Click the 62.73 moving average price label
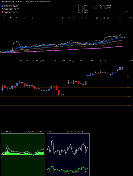 125,38
